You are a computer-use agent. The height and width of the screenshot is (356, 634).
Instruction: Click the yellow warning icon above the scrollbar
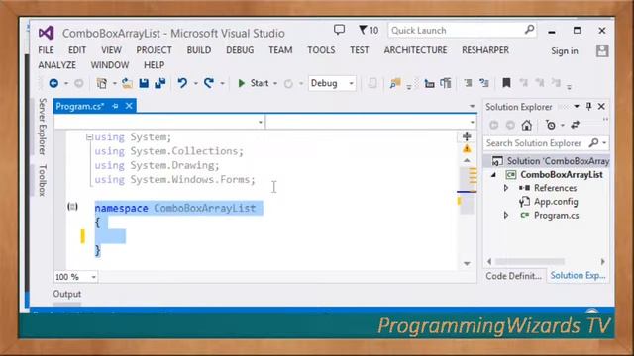coord(467,149)
